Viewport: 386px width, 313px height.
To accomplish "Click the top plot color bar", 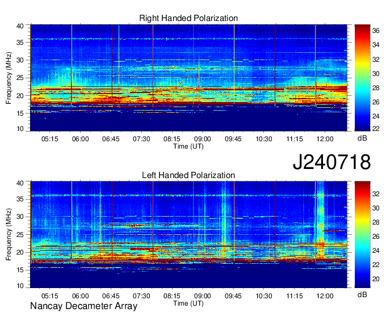I will click(x=362, y=78).
